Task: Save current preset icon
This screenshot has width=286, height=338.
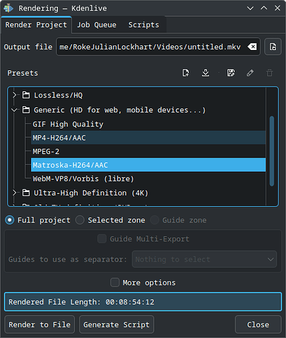Action: tap(231, 73)
